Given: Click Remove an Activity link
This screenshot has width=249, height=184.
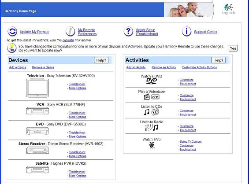Looking at the screenshot, I should click(164, 67).
